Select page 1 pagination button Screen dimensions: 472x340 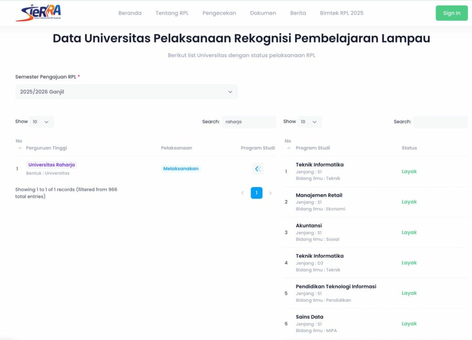point(256,193)
